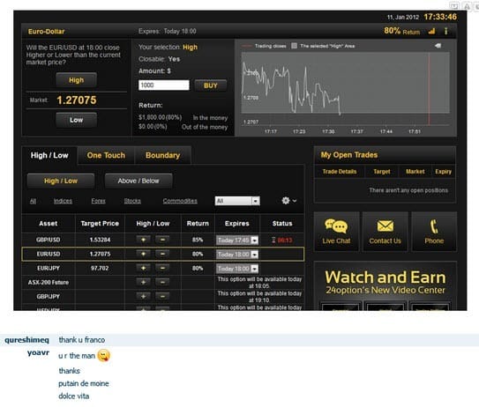Viewport: 479px width, 407px height.
Task: Filter assets by the Commodities link
Action: [180, 201]
